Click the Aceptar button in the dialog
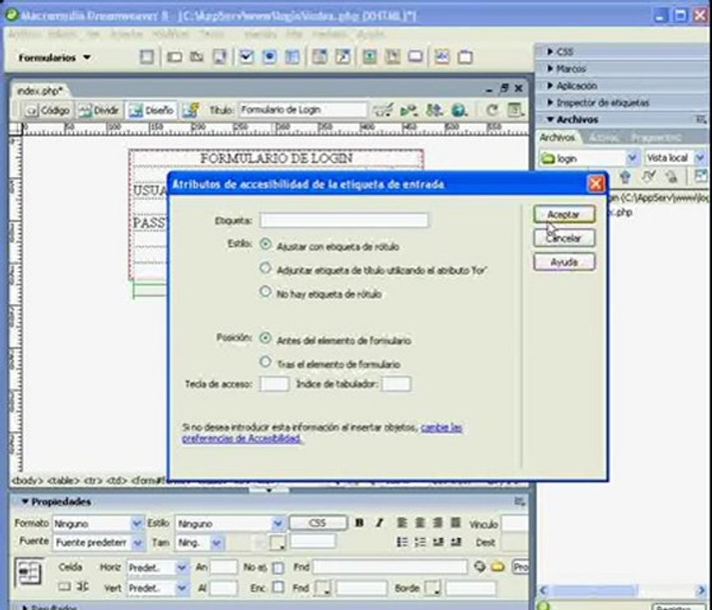 [564, 214]
